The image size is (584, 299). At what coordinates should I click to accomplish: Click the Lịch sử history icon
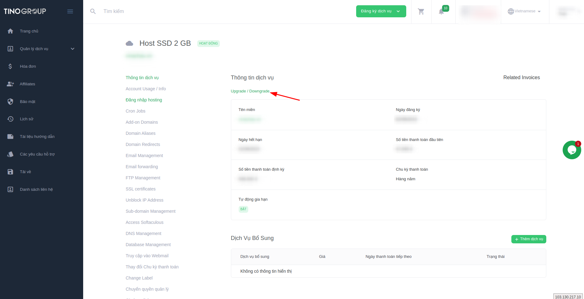10,119
